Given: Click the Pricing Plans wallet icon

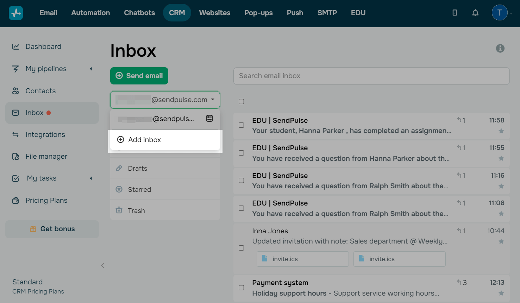Looking at the screenshot, I should 15,200.
